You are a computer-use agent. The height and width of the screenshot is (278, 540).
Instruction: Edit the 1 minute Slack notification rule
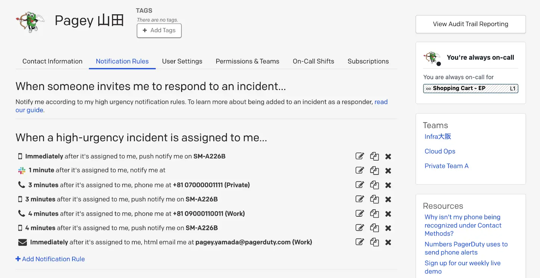click(x=360, y=170)
